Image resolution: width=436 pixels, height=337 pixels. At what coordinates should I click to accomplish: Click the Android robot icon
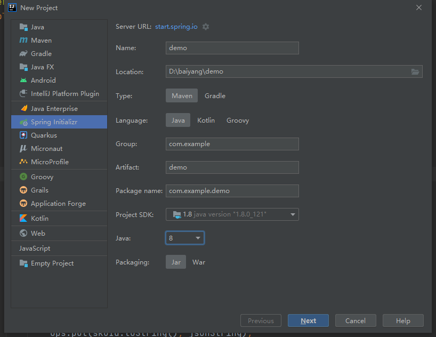click(x=23, y=81)
